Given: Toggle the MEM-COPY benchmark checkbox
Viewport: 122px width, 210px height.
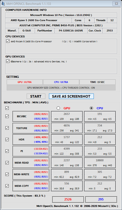Looking at the screenshot, I should (7, 186).
